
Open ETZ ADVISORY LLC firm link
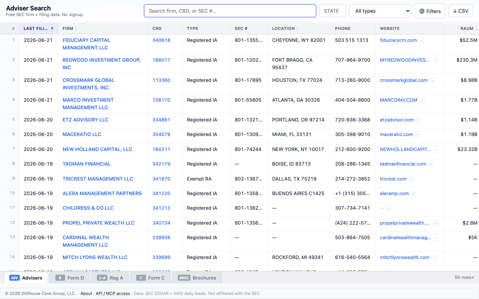pyautogui.click(x=85, y=120)
